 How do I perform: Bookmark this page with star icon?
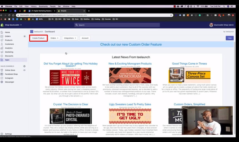171,15
